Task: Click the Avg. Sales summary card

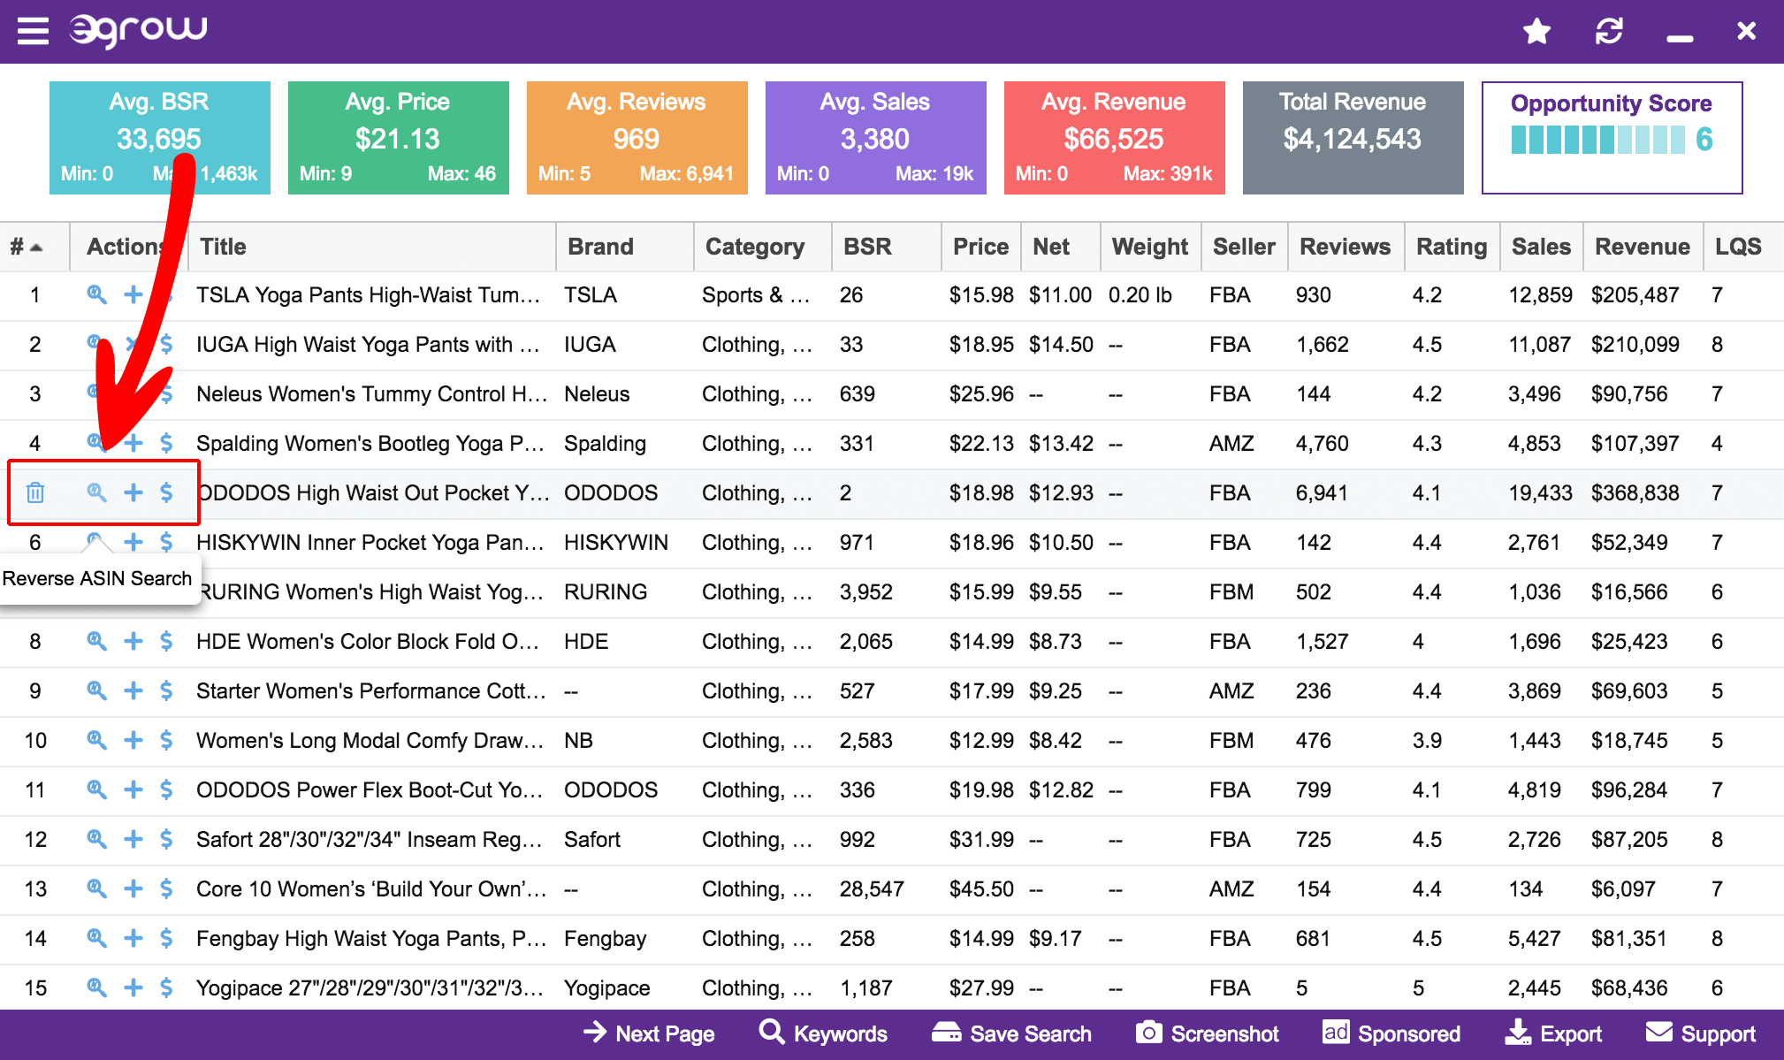Action: pos(875,138)
